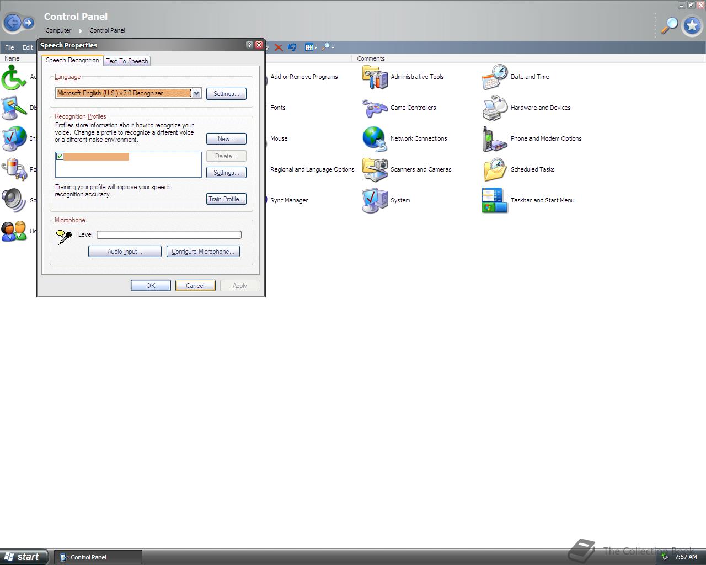706x565 pixels.
Task: Click the Comments column header
Action: 371,58
